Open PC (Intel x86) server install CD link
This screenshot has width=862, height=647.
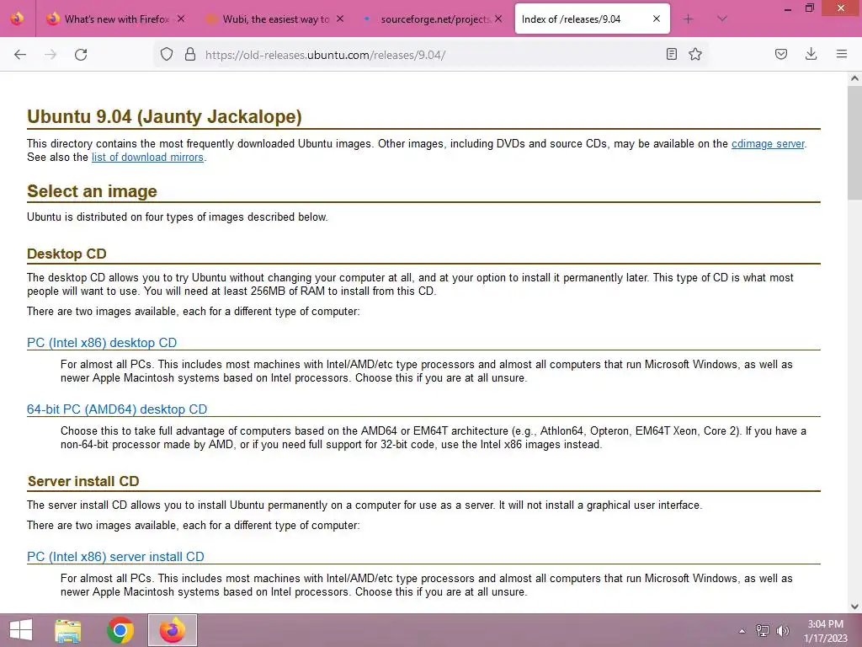click(115, 557)
